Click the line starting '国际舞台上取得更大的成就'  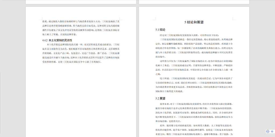[170, 91]
